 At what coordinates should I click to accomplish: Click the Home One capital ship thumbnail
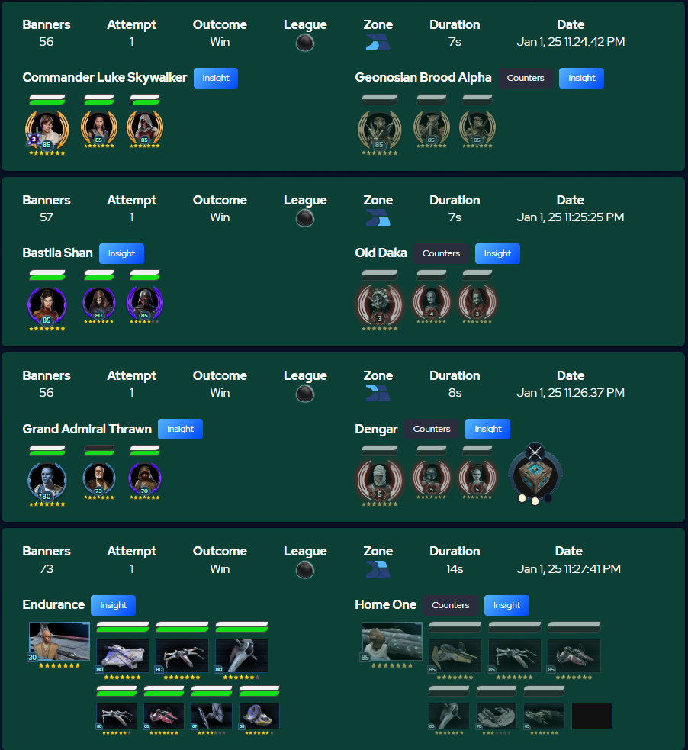point(392,642)
